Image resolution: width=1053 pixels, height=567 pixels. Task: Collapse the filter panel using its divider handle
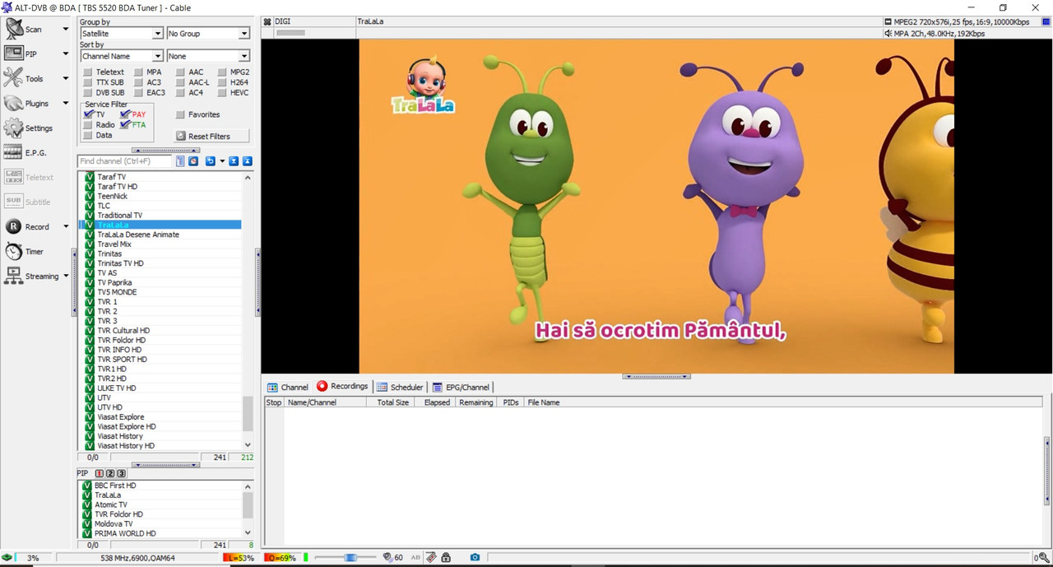(165, 151)
